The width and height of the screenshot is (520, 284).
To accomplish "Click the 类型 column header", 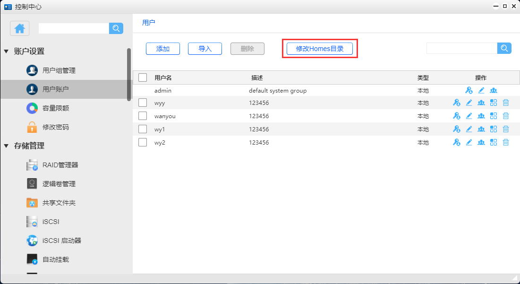I will (423, 78).
